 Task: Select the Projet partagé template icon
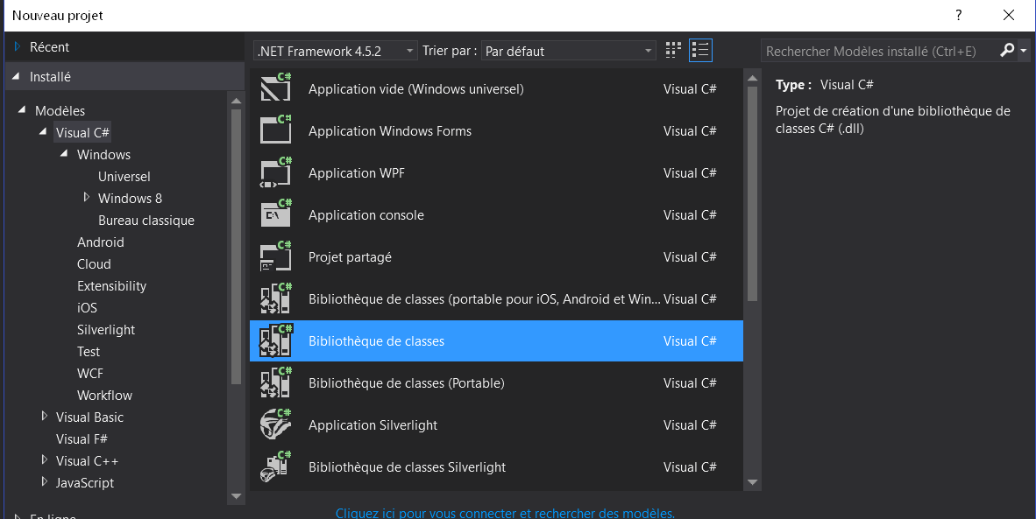tap(275, 256)
